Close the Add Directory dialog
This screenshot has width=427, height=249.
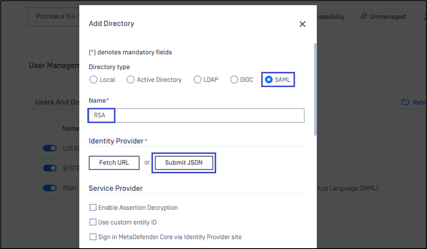click(x=302, y=24)
